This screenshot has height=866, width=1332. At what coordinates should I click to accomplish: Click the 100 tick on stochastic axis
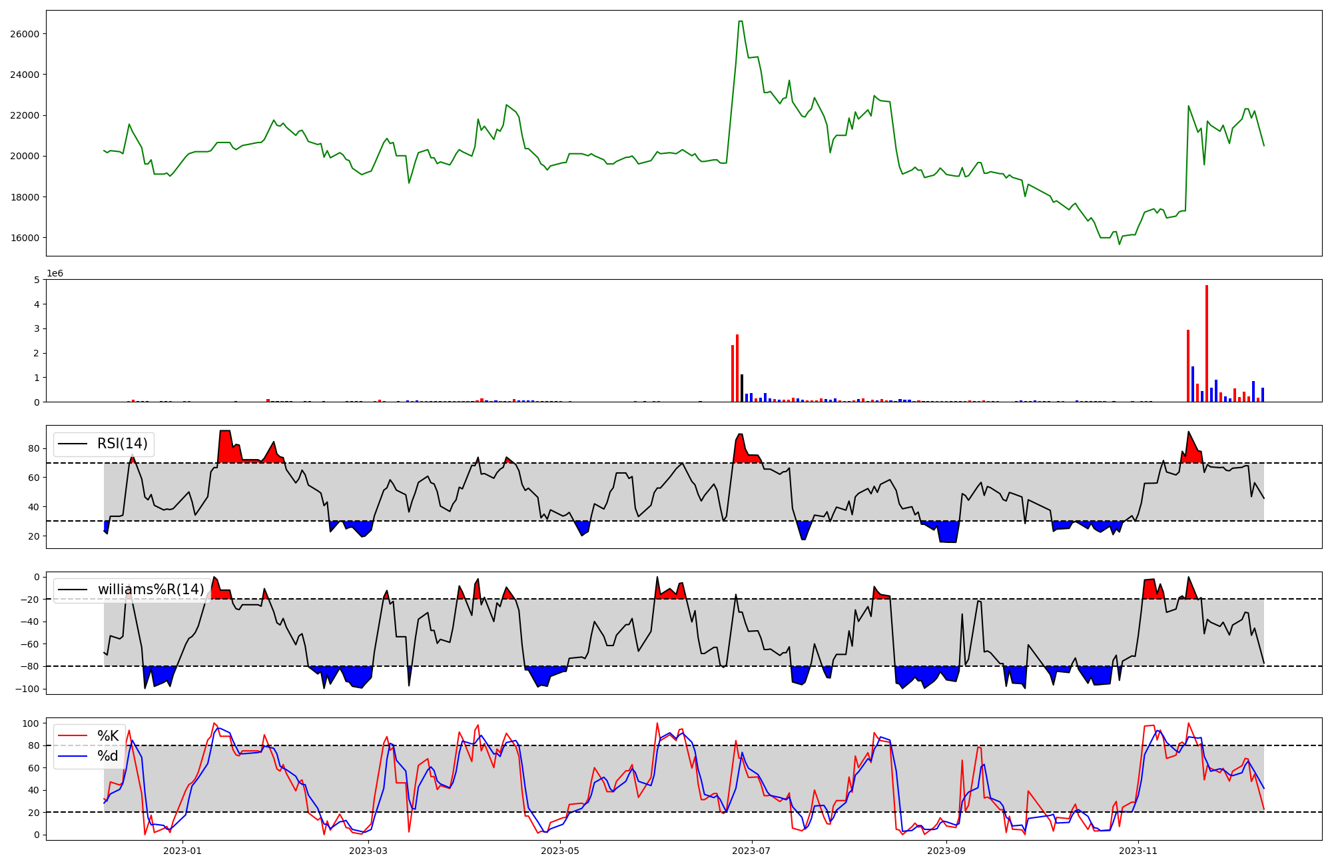[31, 723]
